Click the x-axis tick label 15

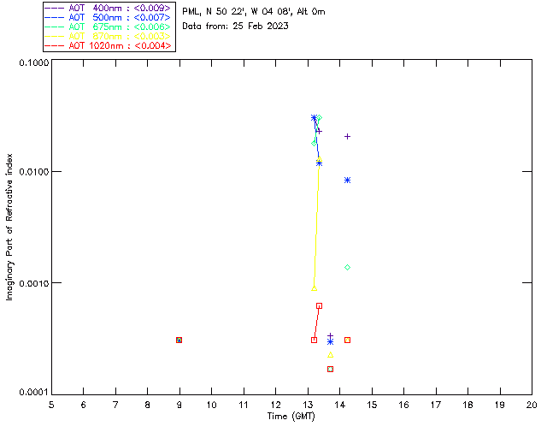tap(372, 405)
